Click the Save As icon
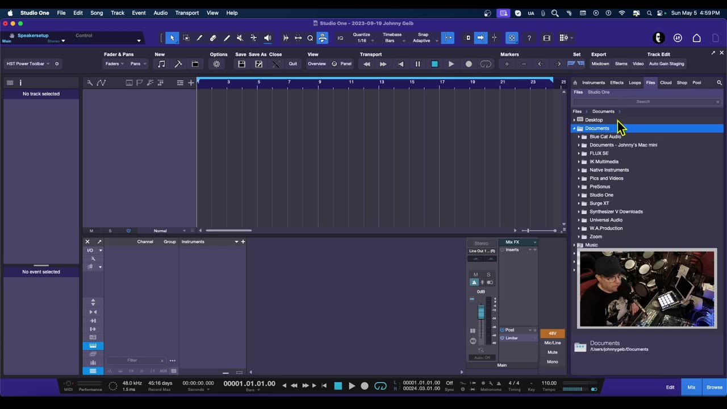The height and width of the screenshot is (409, 727). 259,64
